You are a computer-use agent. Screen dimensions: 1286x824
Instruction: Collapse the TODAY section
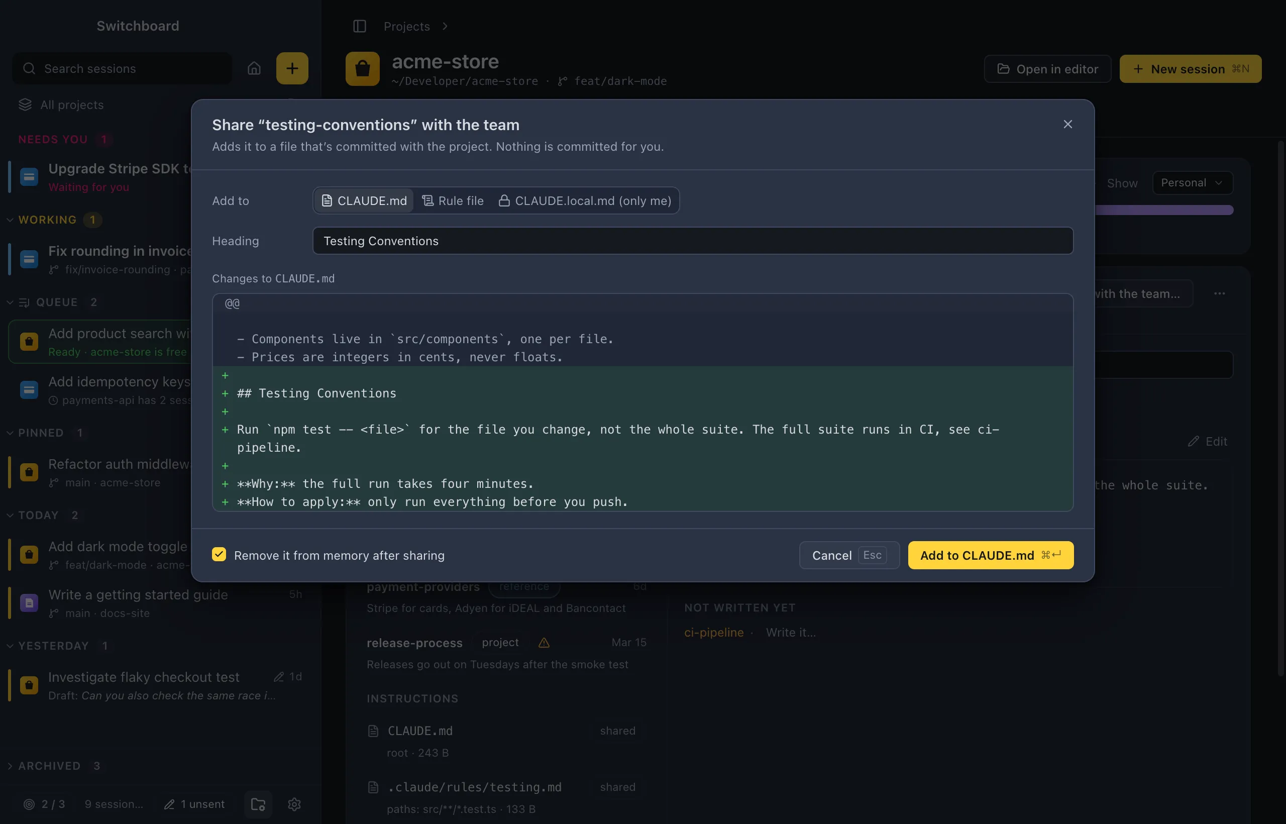tap(10, 516)
